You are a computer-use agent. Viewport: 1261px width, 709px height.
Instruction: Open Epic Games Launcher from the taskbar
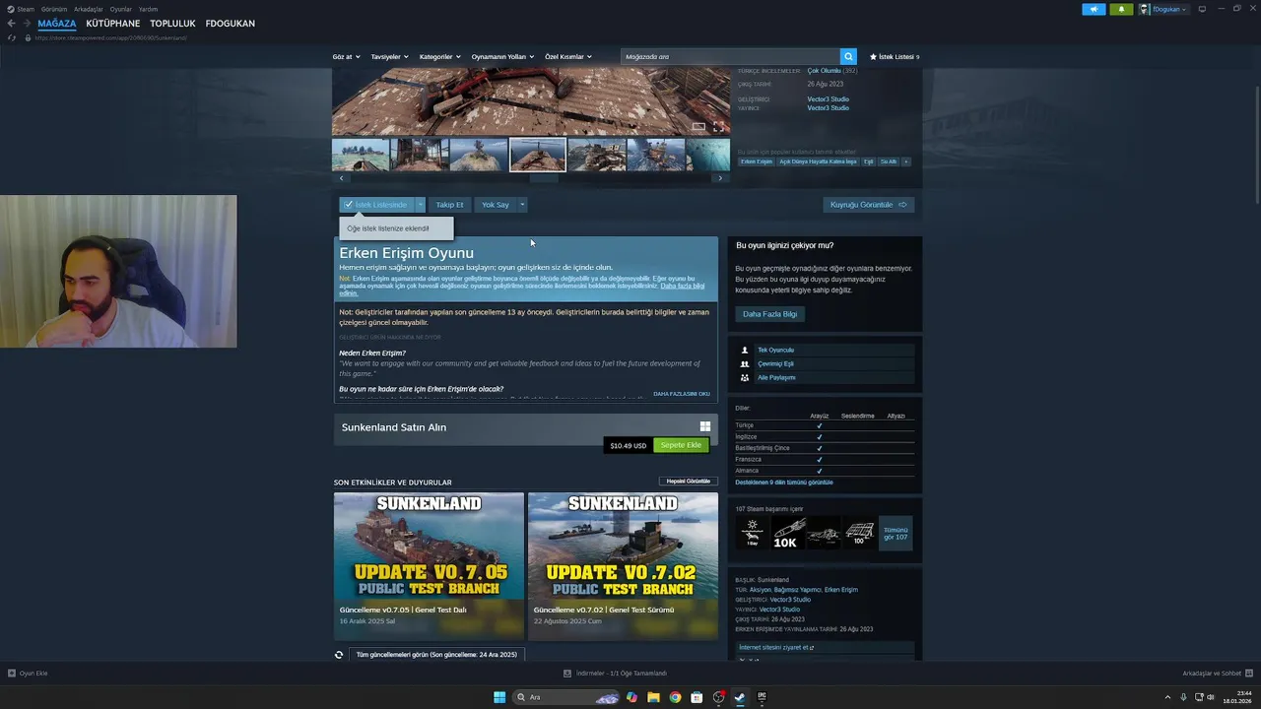tap(762, 697)
